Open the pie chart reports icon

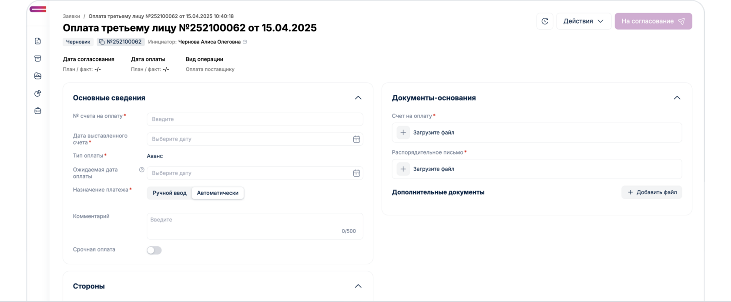pyautogui.click(x=38, y=93)
